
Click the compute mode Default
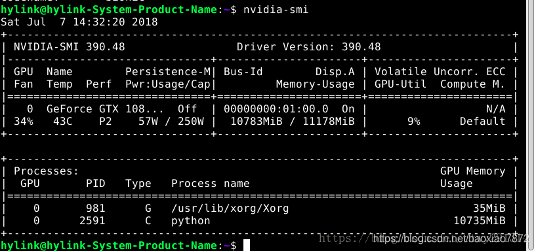pyautogui.click(x=483, y=121)
